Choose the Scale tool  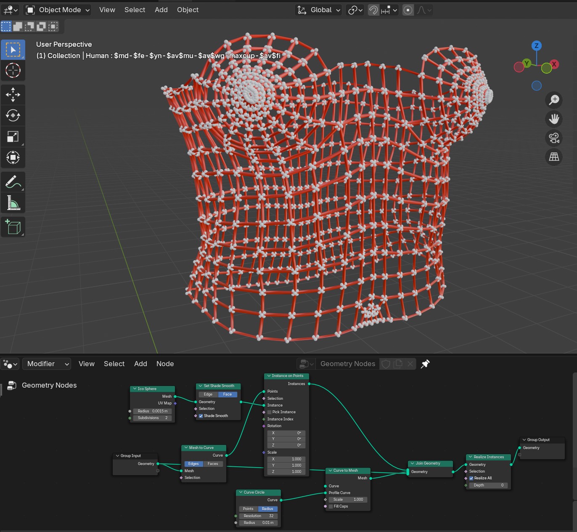[x=13, y=136]
